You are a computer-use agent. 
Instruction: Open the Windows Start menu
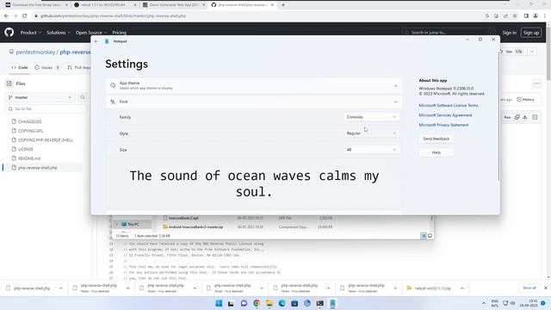[219, 303]
